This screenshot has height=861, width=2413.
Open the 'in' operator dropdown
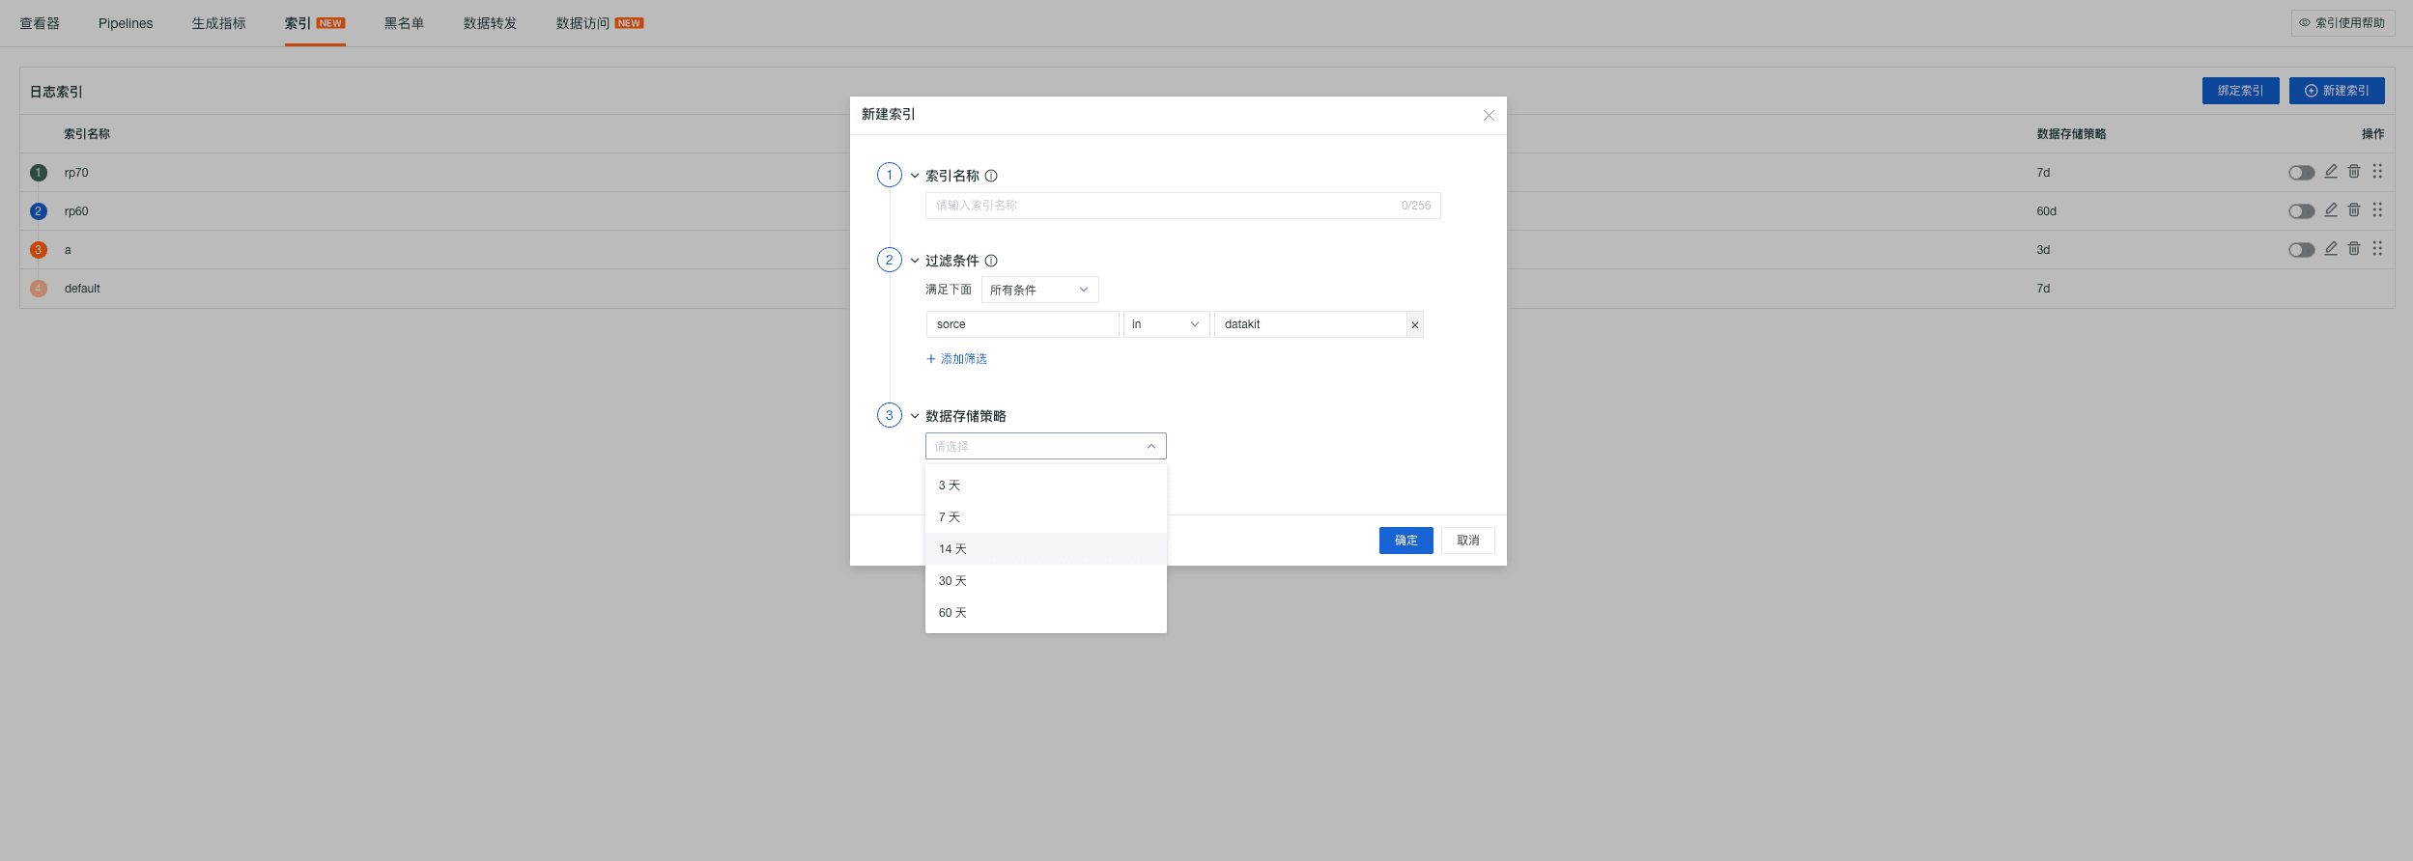point(1166,324)
